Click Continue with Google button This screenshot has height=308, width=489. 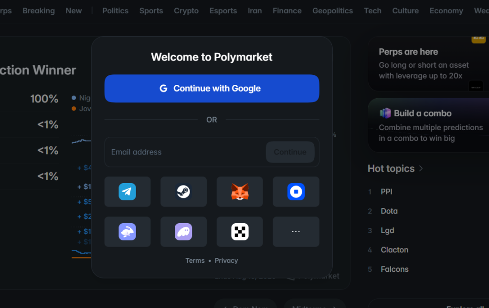click(x=212, y=89)
